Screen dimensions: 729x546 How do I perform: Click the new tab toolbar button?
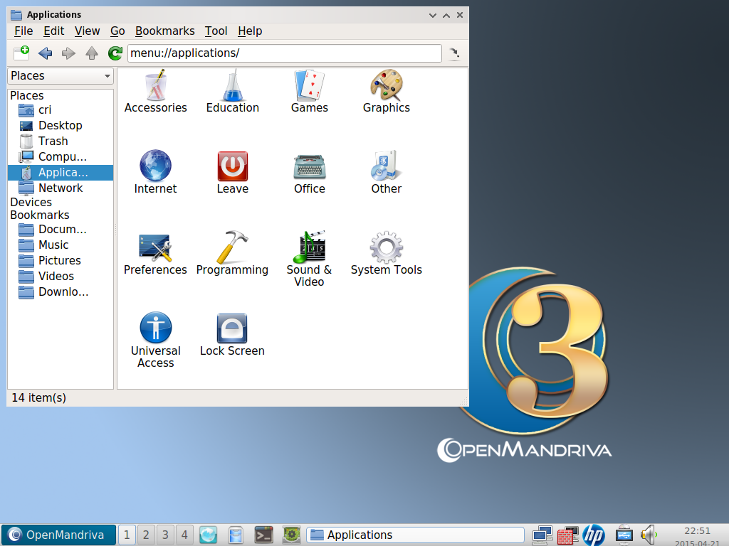[21, 53]
